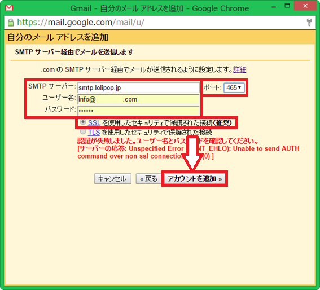Click the Gmail envelope icon in title bar
Image resolution: width=320 pixels, height=290 pixels.
coord(9,8)
